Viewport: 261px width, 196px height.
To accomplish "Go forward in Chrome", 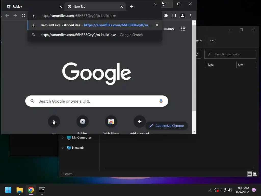I will click(x=15, y=16).
